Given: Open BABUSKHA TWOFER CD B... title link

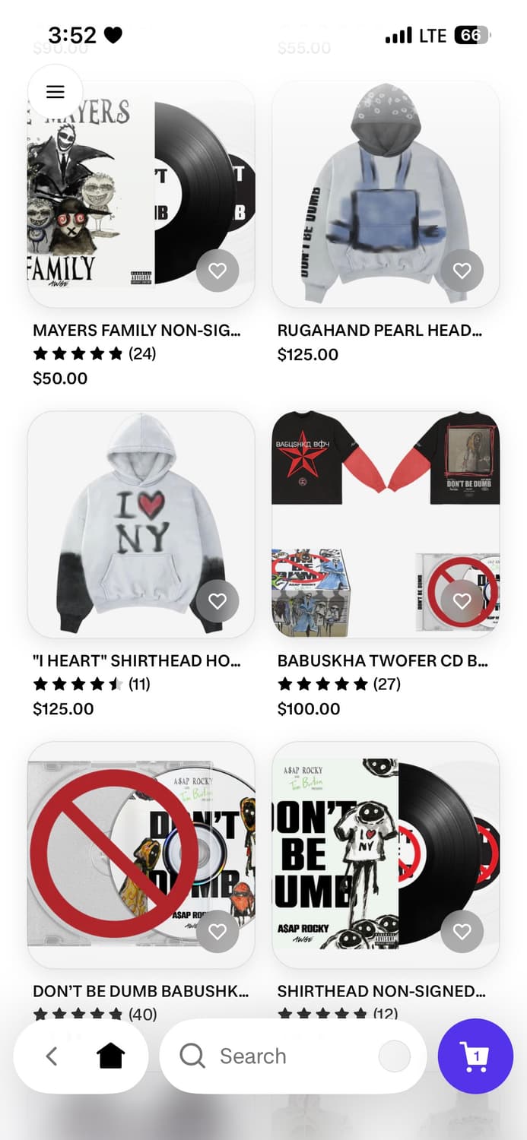Looking at the screenshot, I should coord(383,661).
